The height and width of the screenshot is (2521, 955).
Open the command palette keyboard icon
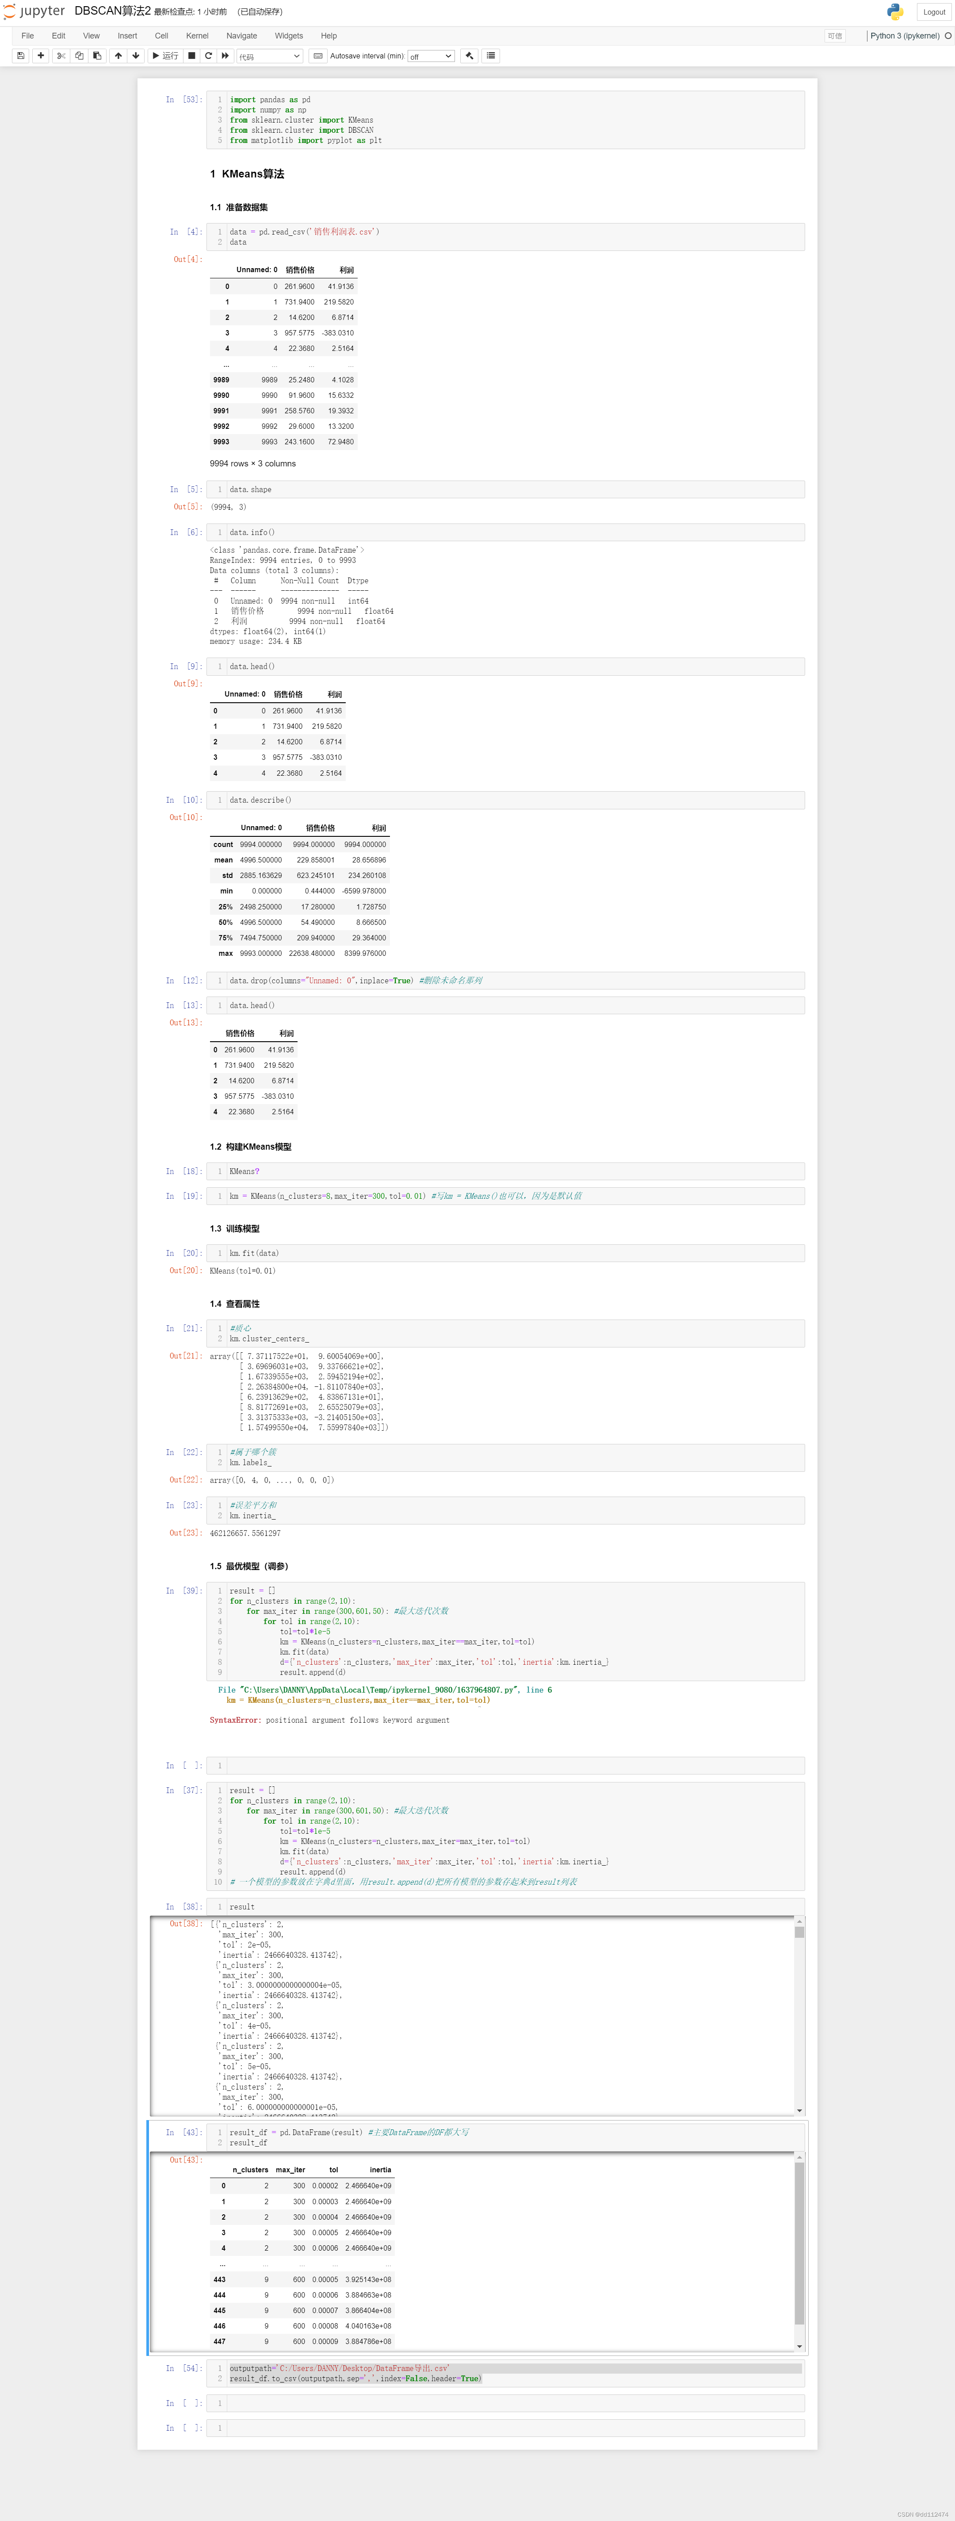pos(318,56)
